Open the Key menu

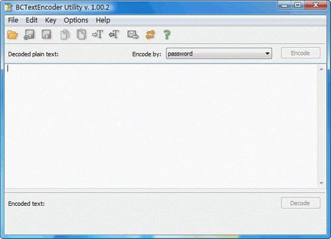click(50, 20)
